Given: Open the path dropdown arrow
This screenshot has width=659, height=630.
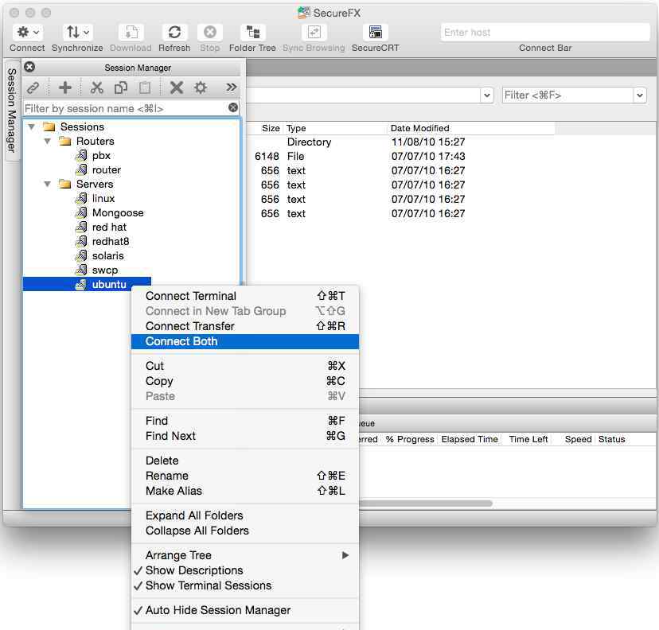Looking at the screenshot, I should 487,95.
